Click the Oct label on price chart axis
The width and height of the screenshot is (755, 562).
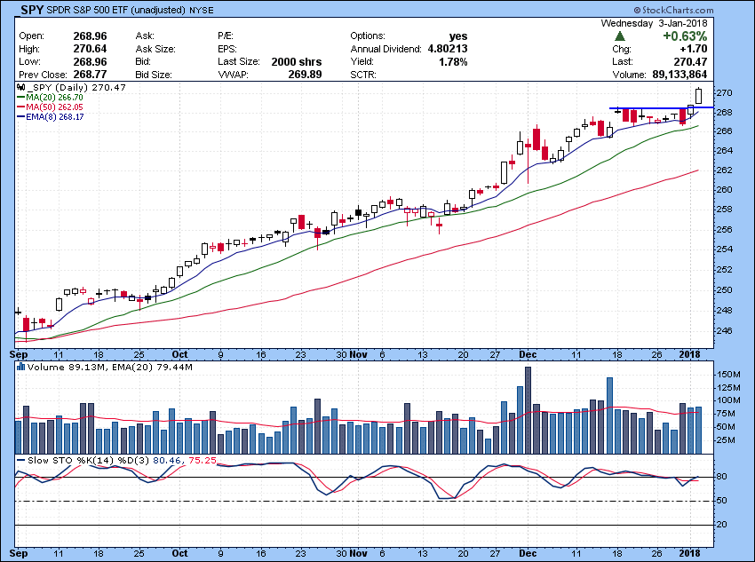179,354
